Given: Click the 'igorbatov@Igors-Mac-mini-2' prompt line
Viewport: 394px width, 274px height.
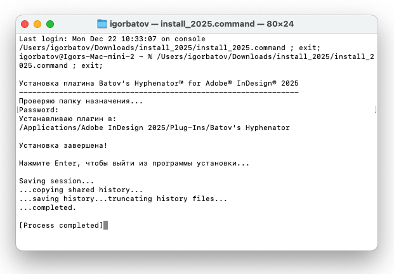Looking at the screenshot, I should click(x=197, y=56).
